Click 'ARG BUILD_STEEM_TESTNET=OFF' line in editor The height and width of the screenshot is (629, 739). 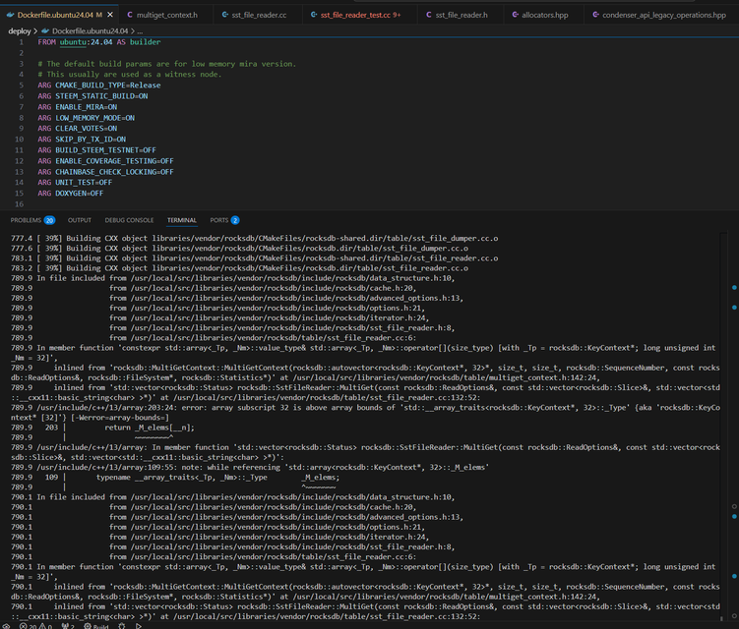97,150
